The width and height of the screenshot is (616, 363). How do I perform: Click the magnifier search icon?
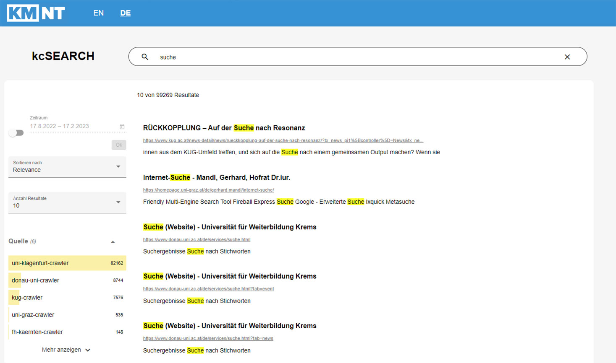(145, 57)
